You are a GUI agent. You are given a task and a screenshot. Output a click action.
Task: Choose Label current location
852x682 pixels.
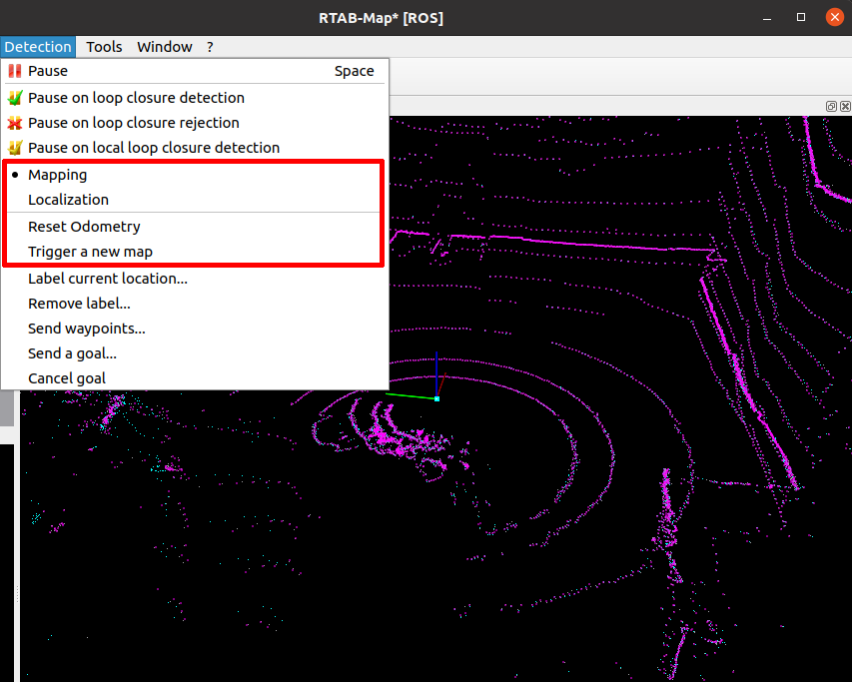[107, 278]
